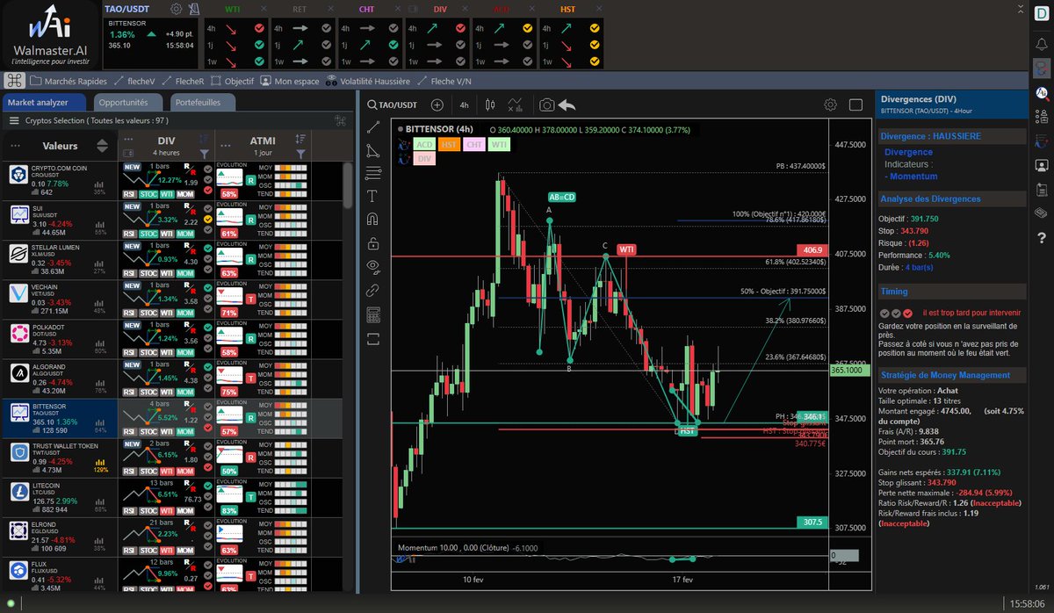Open TAO/USDT header settings gear
Screen dimensions: 1054x613
tap(177, 9)
